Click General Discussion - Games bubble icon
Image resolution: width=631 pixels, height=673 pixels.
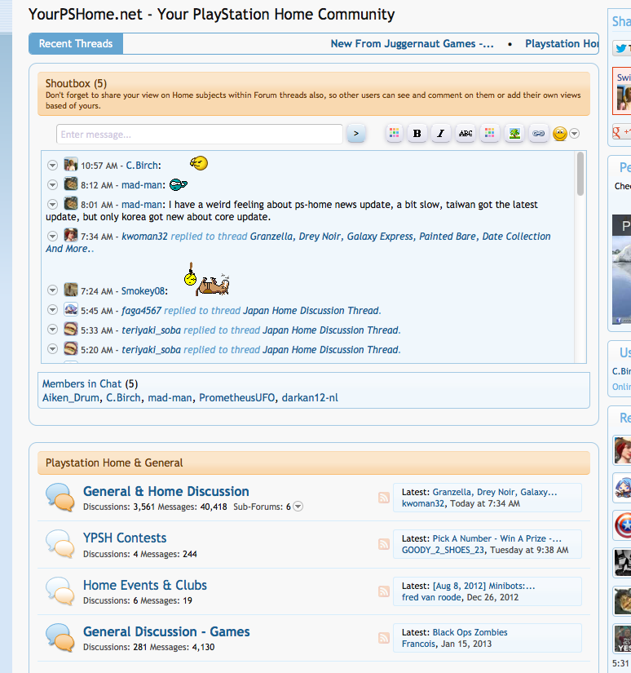pyautogui.click(x=60, y=638)
